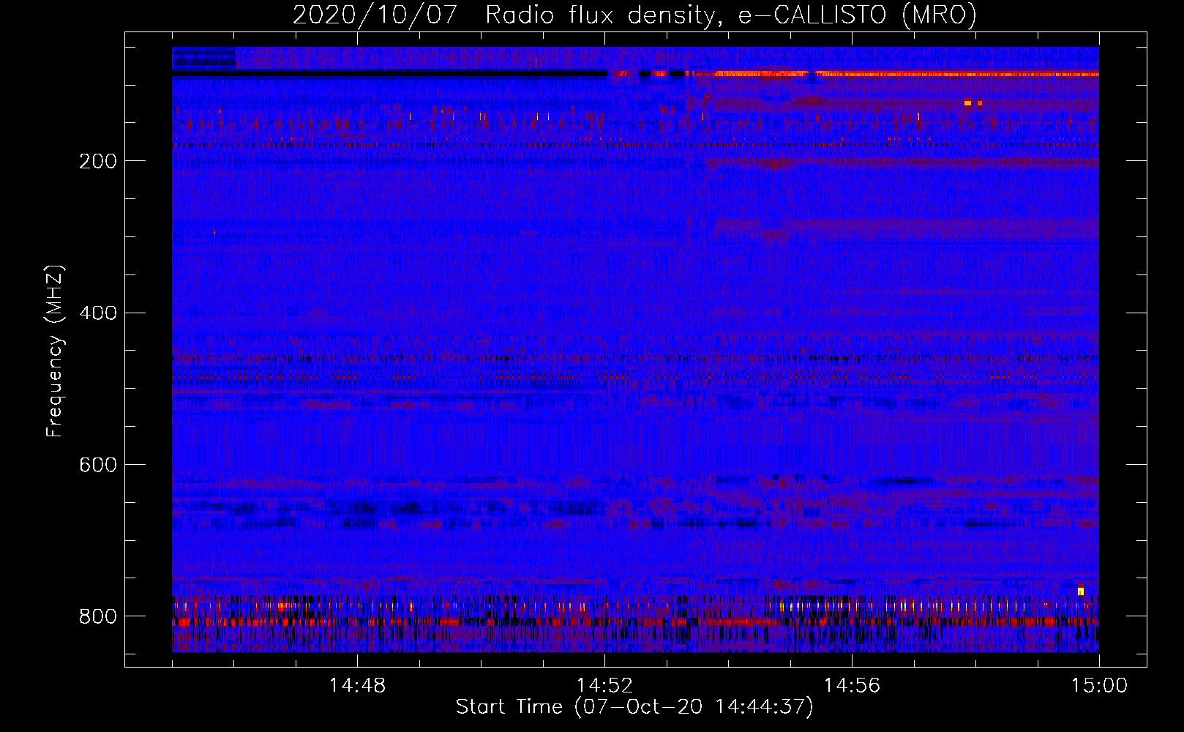
Task: Click the 14:48 time tick label
Action: 357,686
